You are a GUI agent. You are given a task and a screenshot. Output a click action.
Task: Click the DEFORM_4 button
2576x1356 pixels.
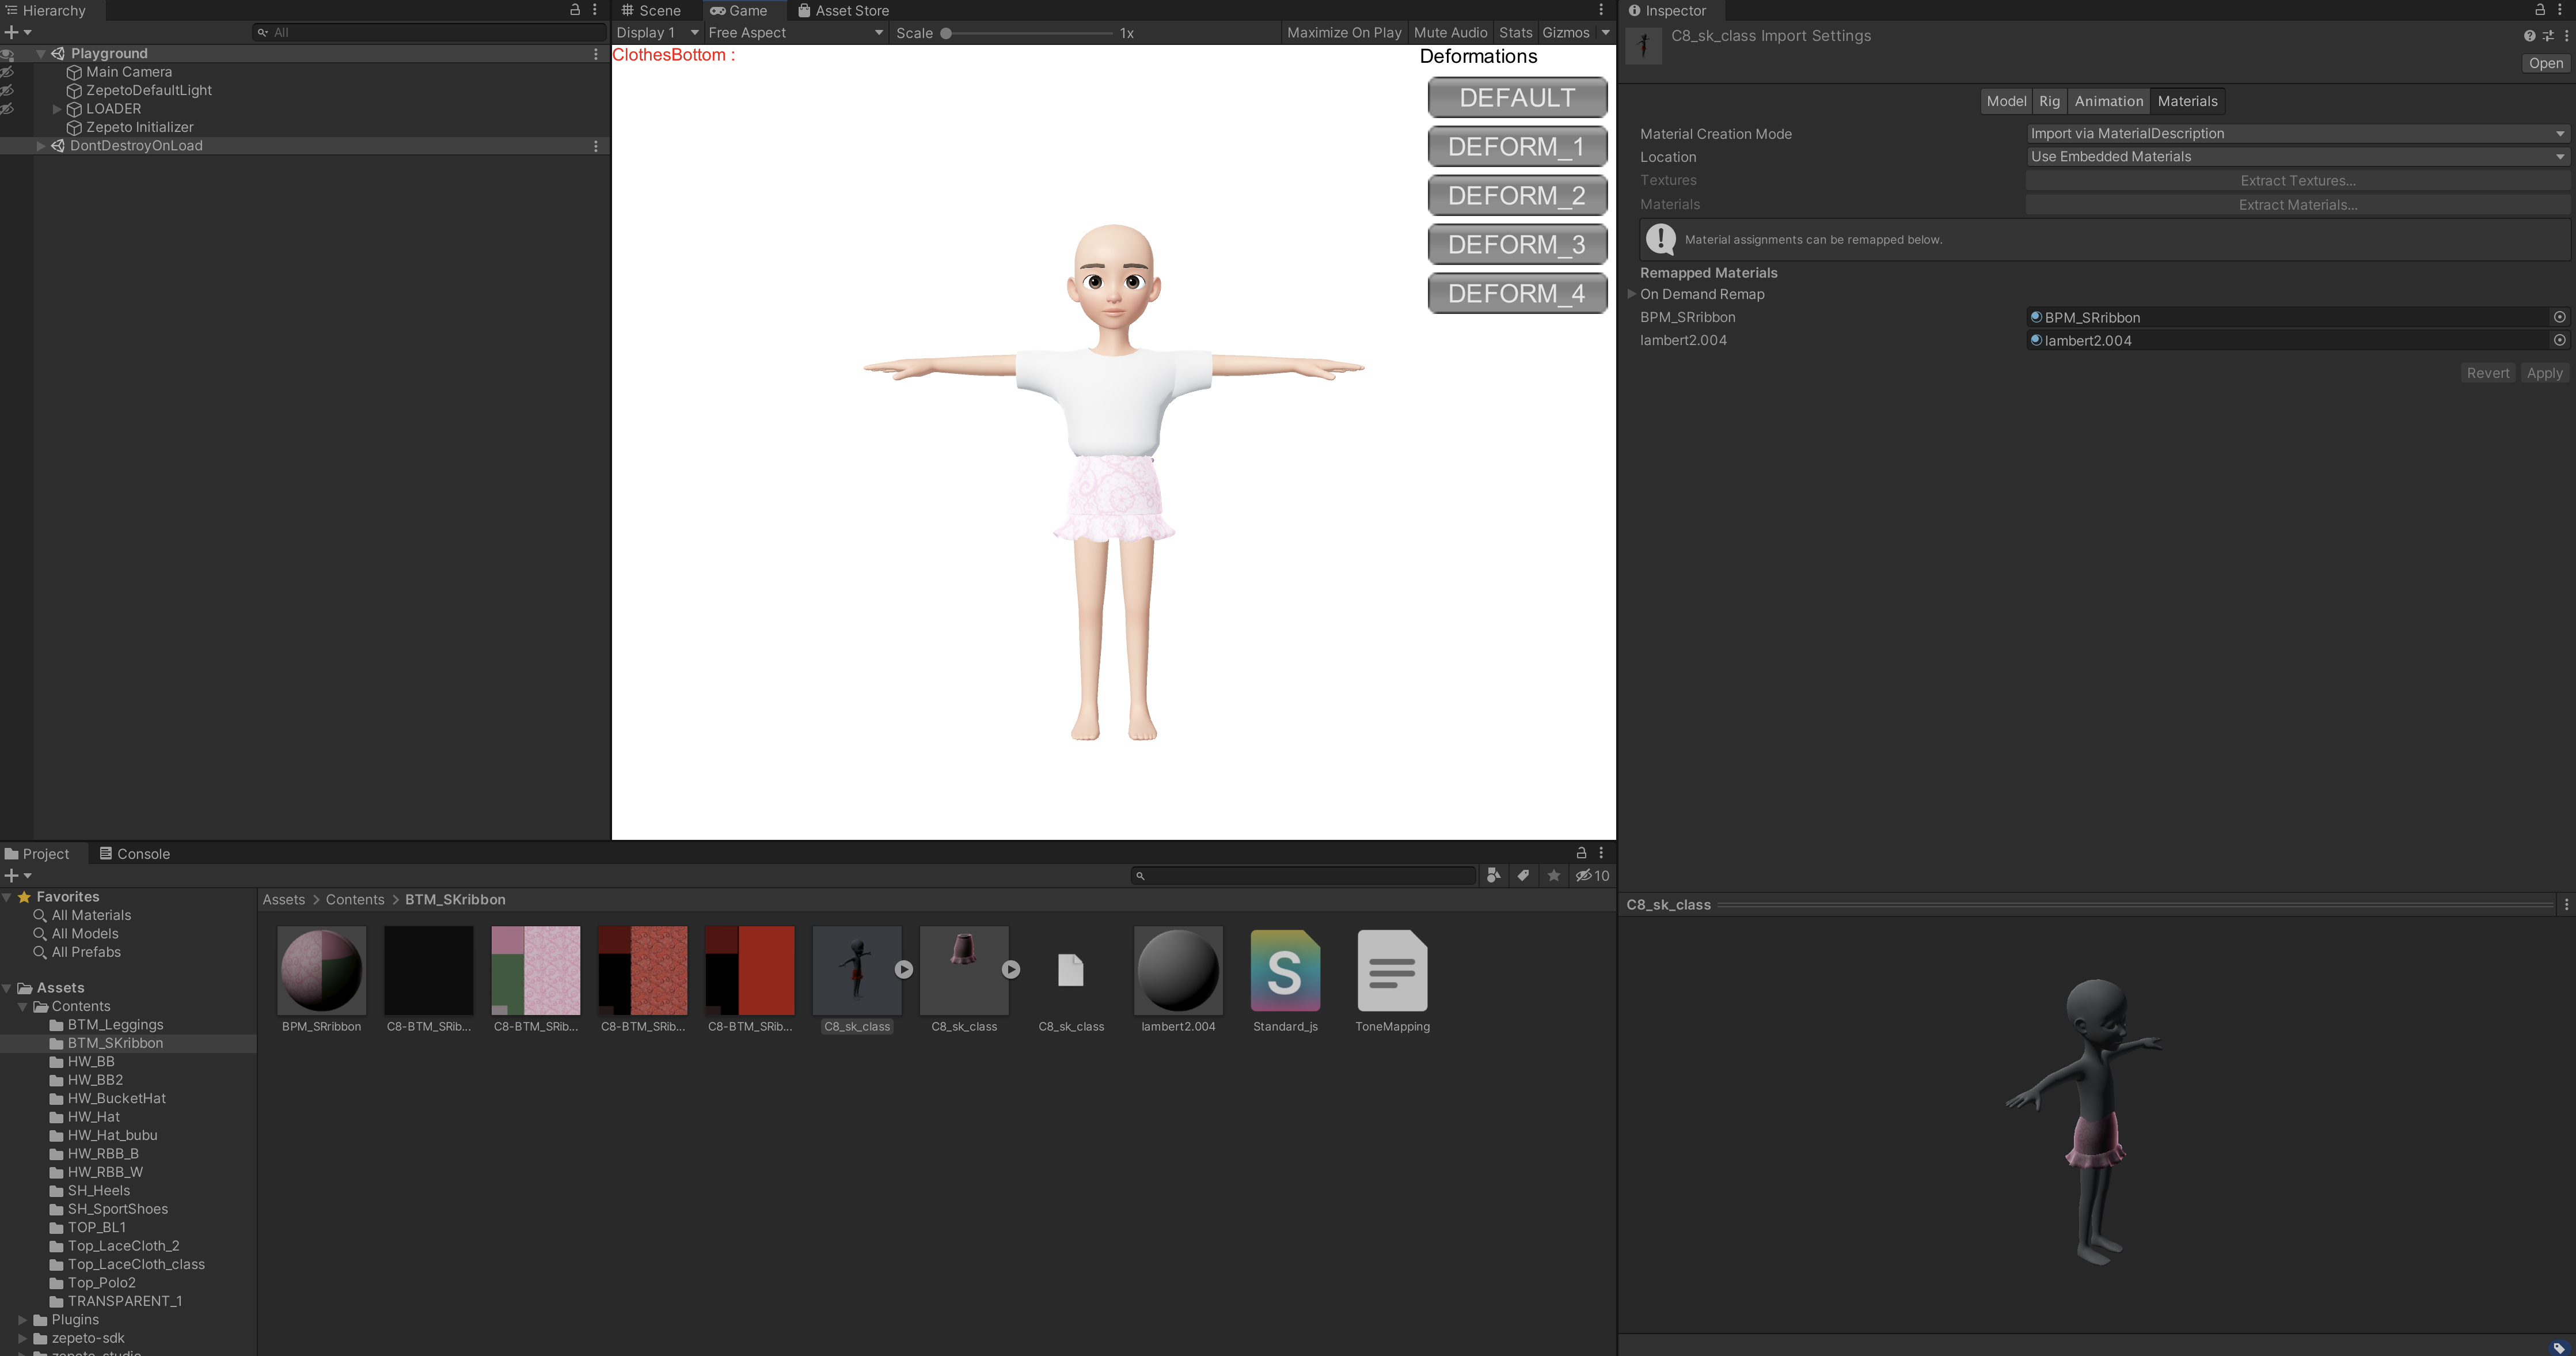(x=1517, y=294)
